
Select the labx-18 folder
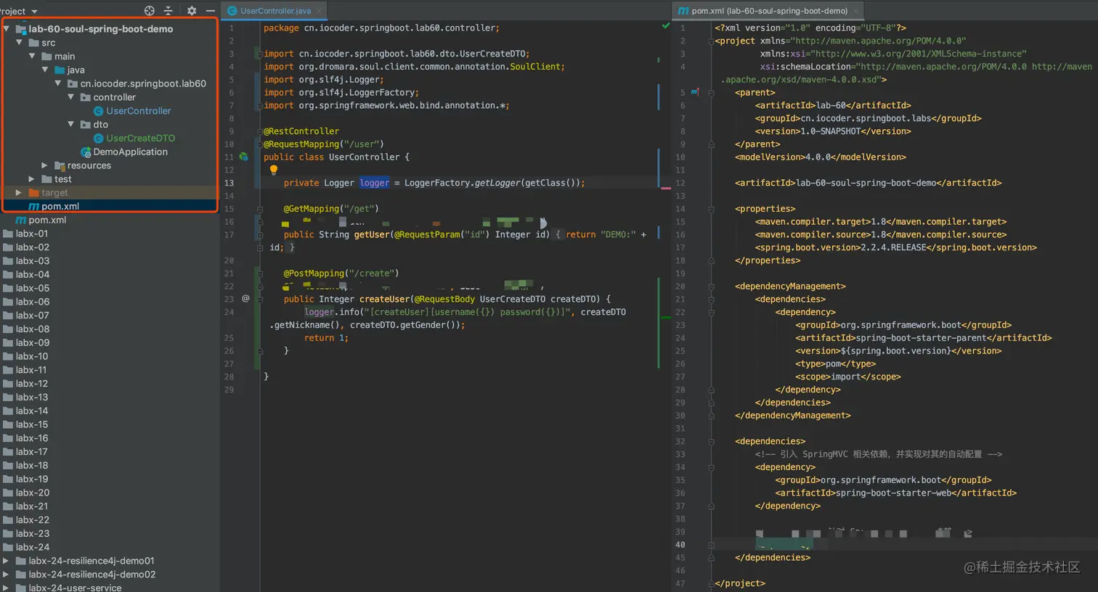(32, 465)
